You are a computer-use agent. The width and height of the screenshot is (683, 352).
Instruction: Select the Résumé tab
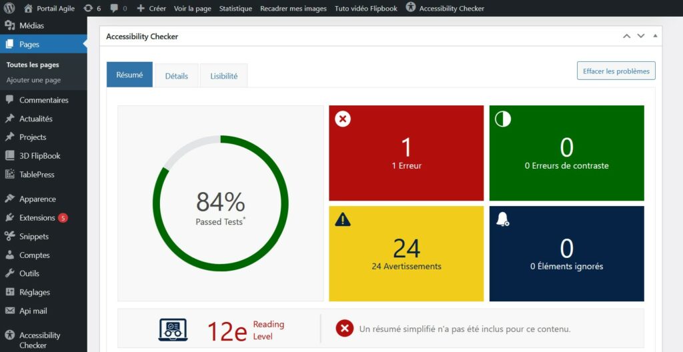[129, 75]
